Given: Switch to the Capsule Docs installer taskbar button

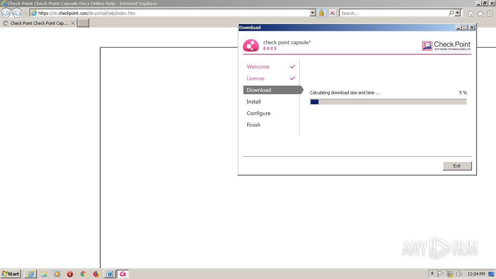Looking at the screenshot, I should point(123,274).
